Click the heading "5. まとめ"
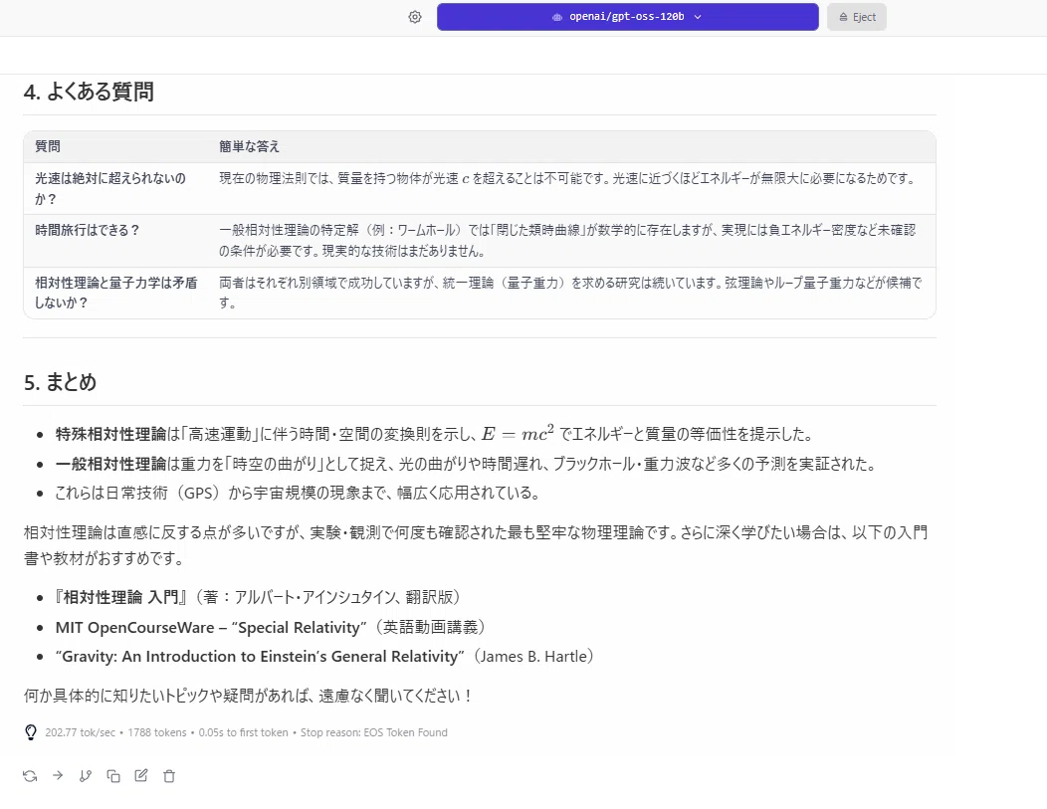Viewport: 1047px width, 809px height. (x=60, y=382)
